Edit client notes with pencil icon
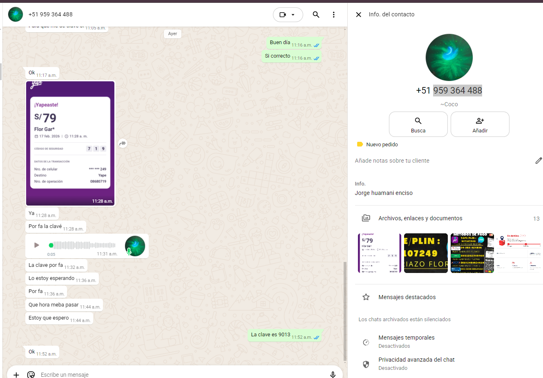 (x=539, y=161)
